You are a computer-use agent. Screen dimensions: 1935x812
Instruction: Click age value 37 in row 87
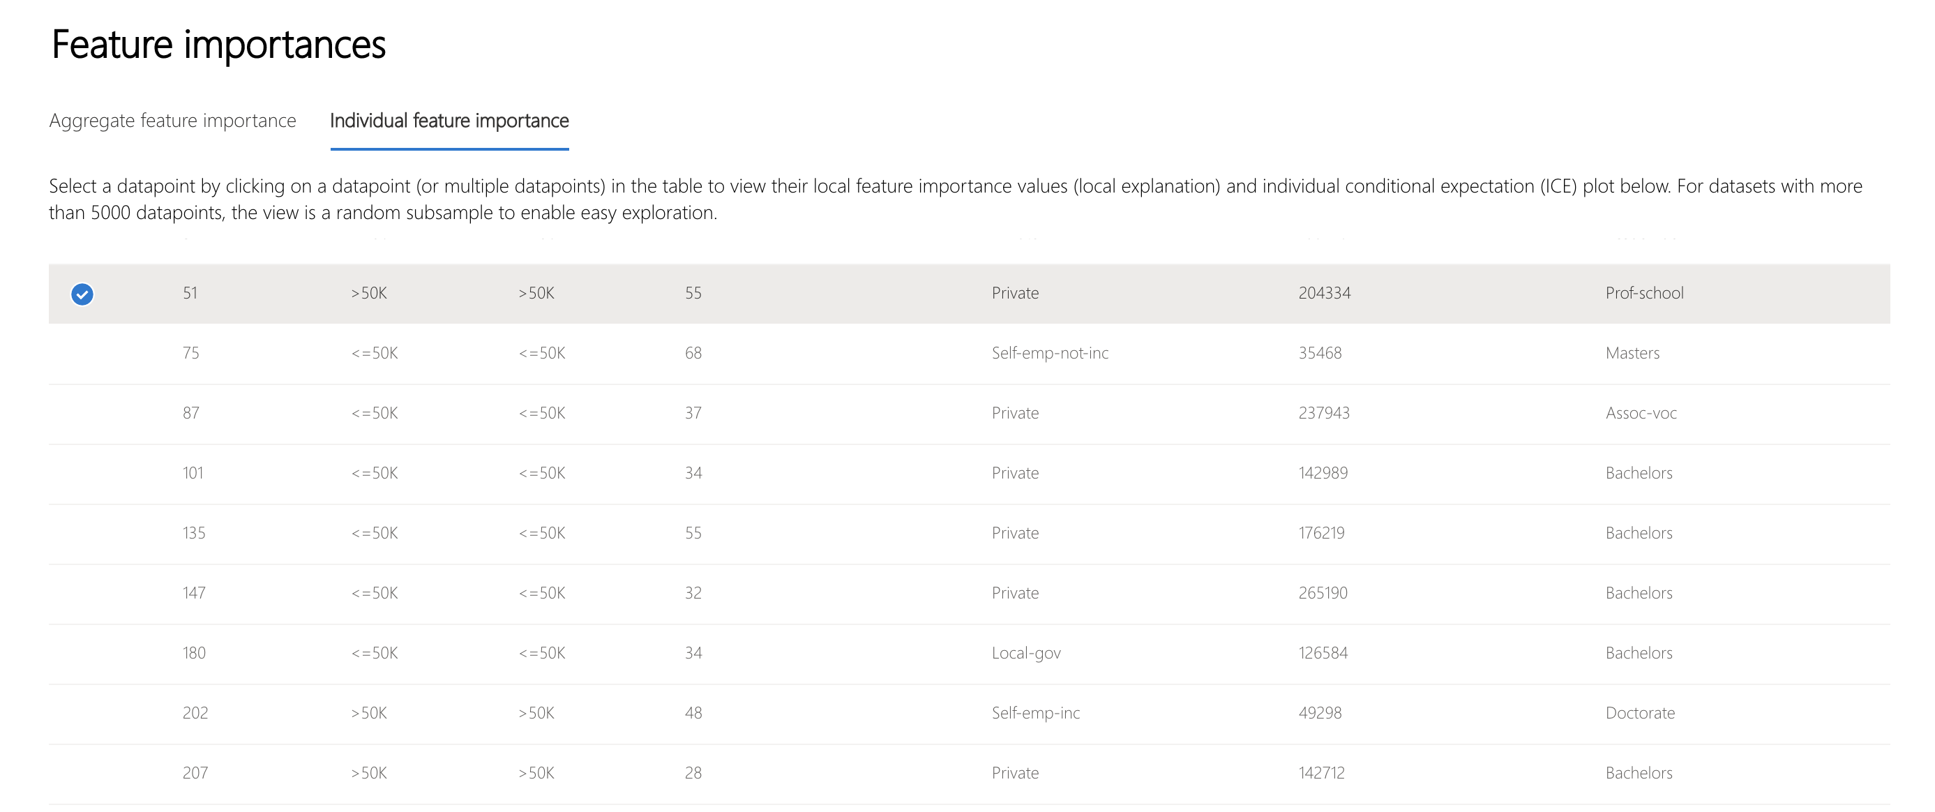point(693,413)
